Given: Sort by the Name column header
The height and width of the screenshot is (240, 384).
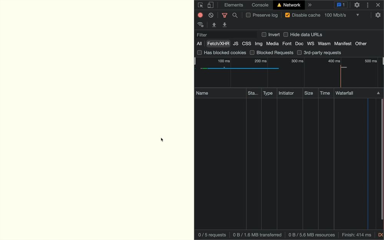Looking at the screenshot, I should click(220, 93).
